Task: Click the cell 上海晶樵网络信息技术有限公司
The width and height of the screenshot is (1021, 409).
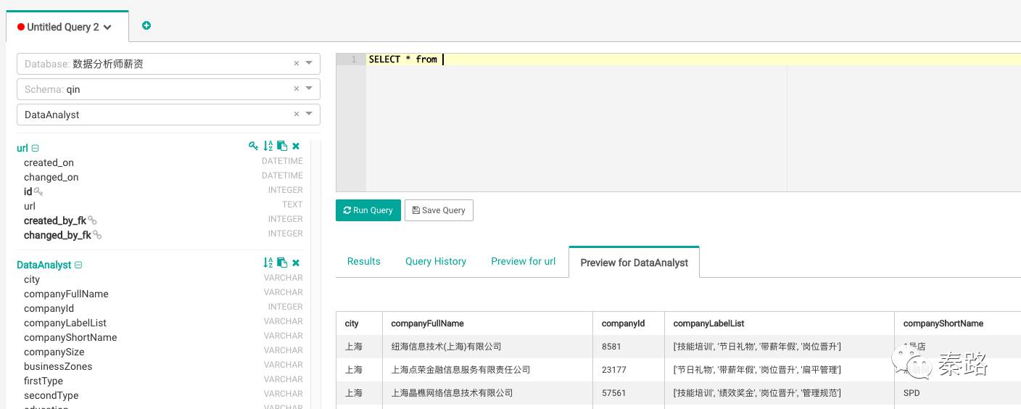Action: click(487, 393)
